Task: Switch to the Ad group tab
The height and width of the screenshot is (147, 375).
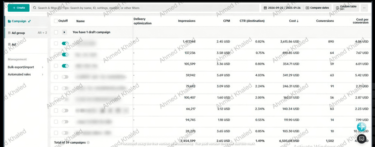Action: (x=26, y=33)
